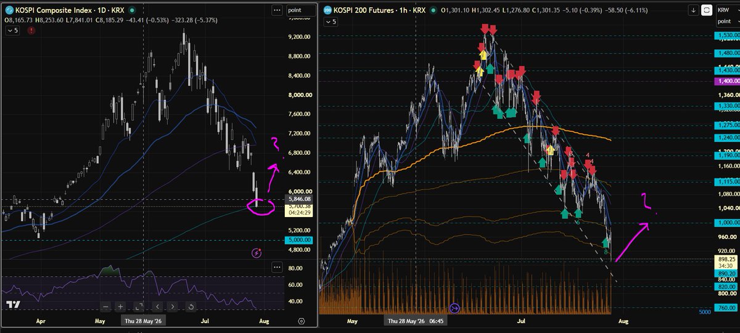Screen dimensions: 740x333
Task: Click the 1,190.00 price line label
Action: (x=726, y=155)
